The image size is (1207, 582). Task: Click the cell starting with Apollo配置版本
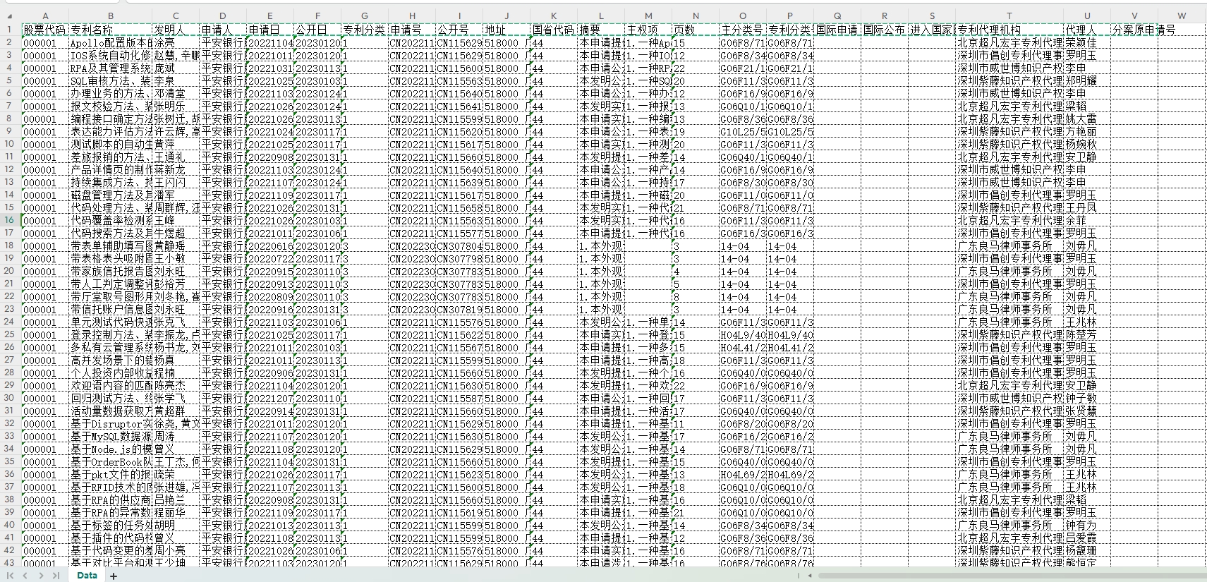(110, 42)
